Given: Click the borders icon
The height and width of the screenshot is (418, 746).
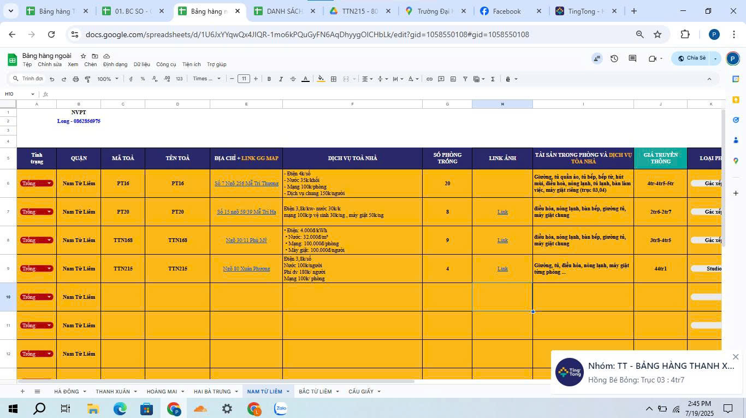Looking at the screenshot, I should coord(334,79).
